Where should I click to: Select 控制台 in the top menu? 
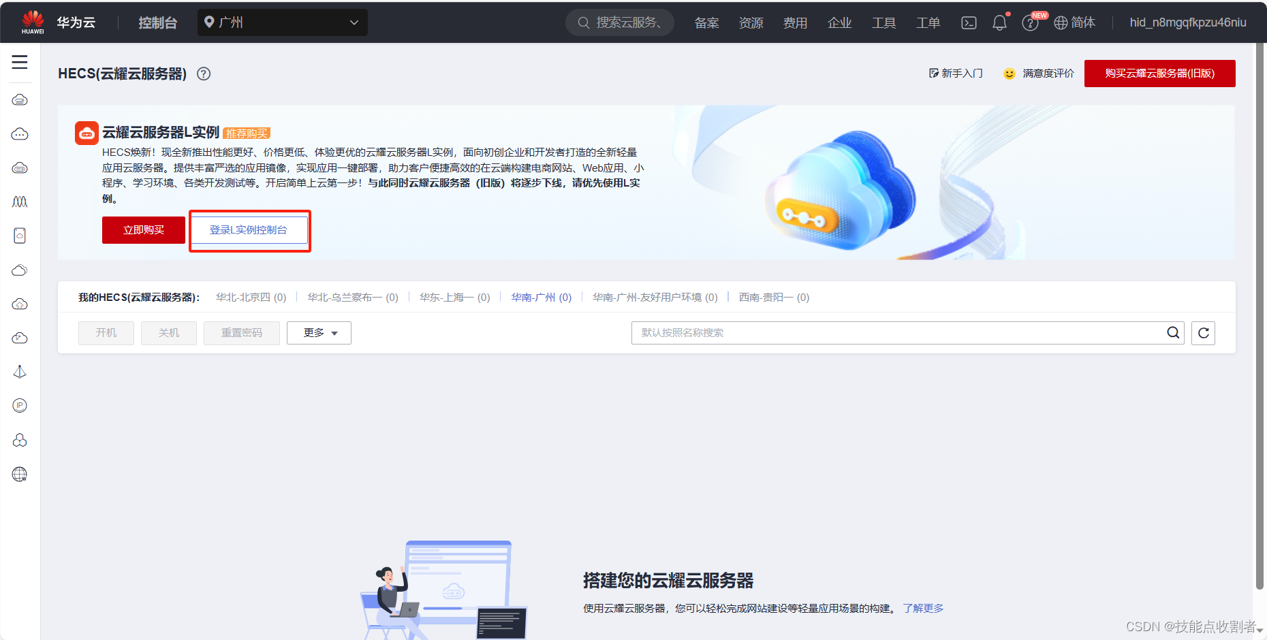158,22
